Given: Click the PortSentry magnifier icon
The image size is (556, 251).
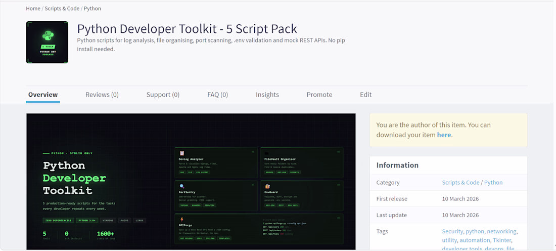Looking at the screenshot, I should point(182,186).
